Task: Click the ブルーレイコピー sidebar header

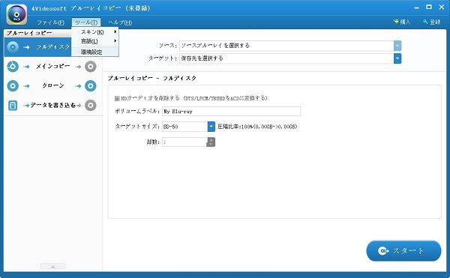Action: tap(29, 33)
